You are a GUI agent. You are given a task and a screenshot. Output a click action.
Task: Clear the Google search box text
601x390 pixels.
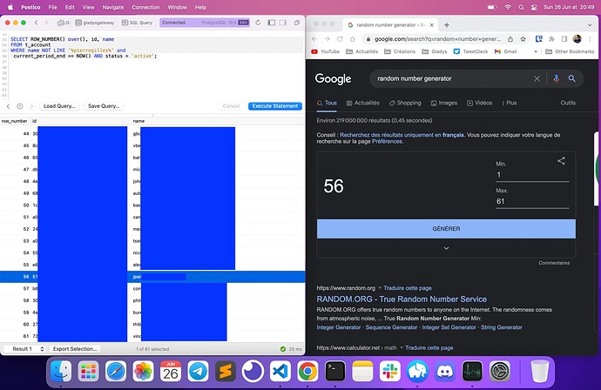(x=537, y=78)
